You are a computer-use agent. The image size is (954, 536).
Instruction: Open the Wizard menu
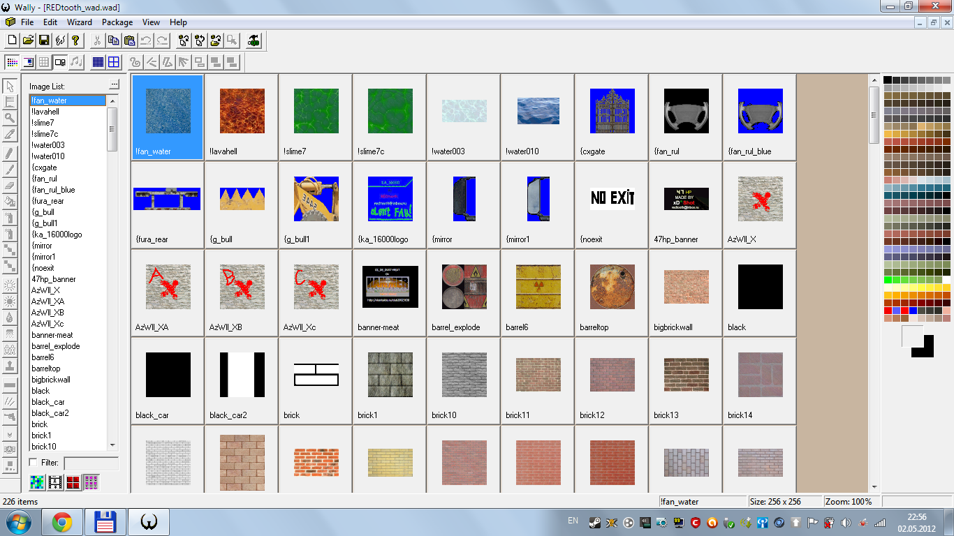[79, 22]
